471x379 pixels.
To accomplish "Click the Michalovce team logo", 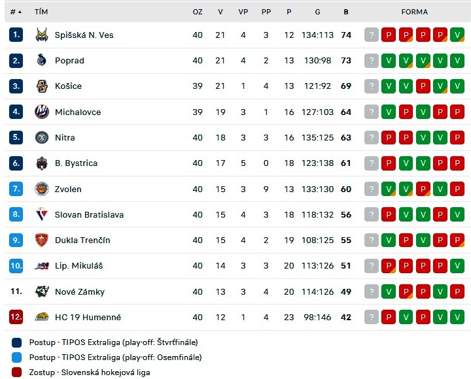I will coord(42,112).
